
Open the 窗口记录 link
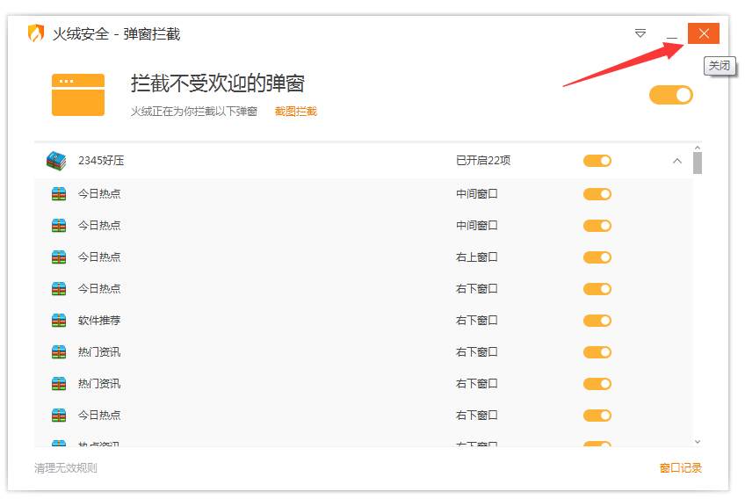(680, 468)
